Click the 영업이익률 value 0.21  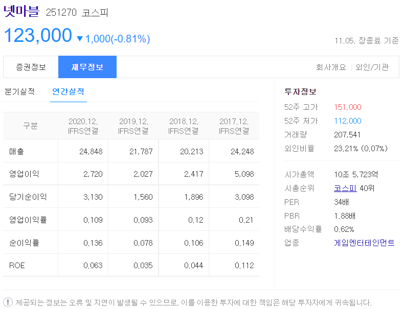click(x=246, y=220)
